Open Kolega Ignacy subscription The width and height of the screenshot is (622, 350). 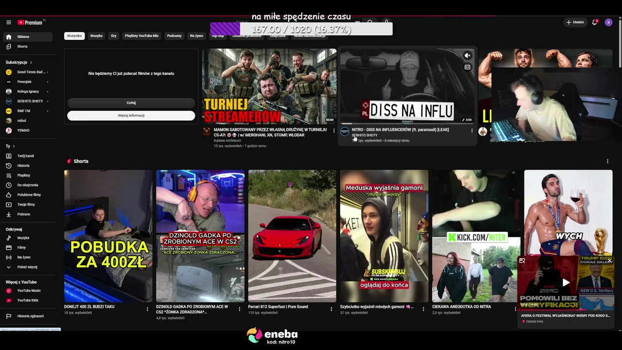click(x=28, y=92)
